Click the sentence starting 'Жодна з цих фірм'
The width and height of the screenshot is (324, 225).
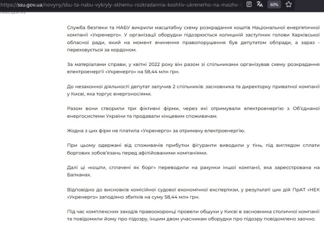(156, 131)
